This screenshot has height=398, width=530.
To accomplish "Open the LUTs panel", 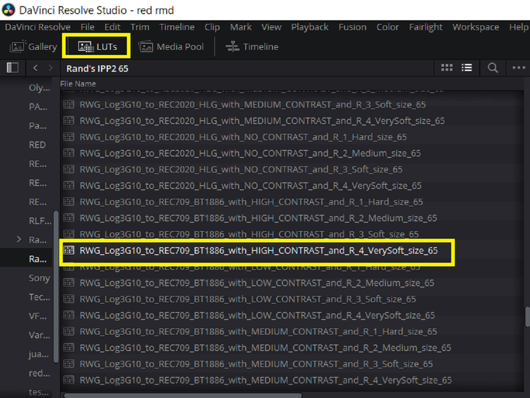I will click(x=98, y=47).
